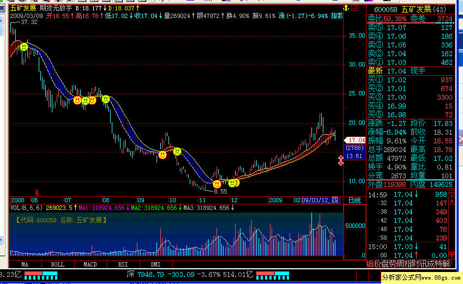
Task: Click the 日线 period button
Action: (354, 201)
